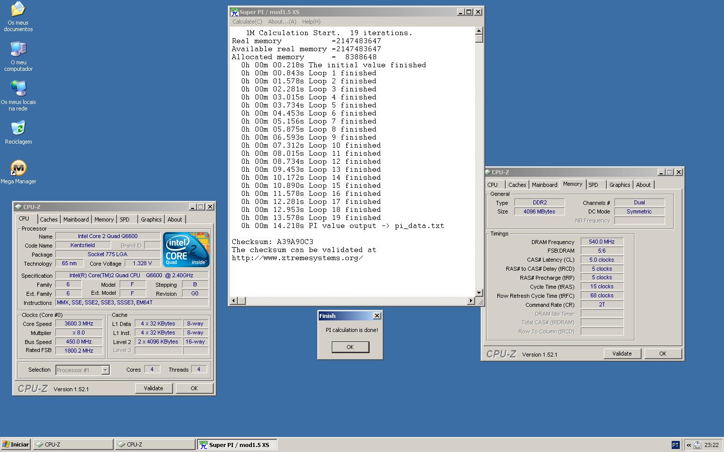The image size is (724, 452).
Task: Close the Finish dialog with X
Action: tap(377, 315)
